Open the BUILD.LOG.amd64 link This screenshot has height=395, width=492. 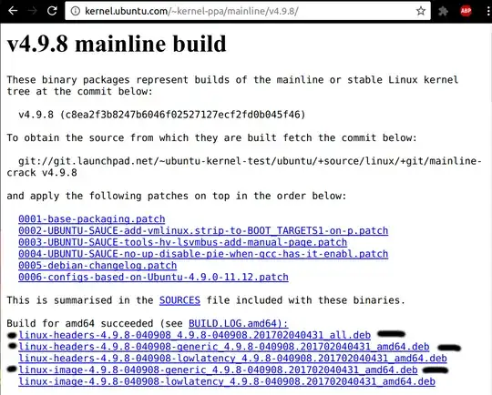tap(239, 323)
